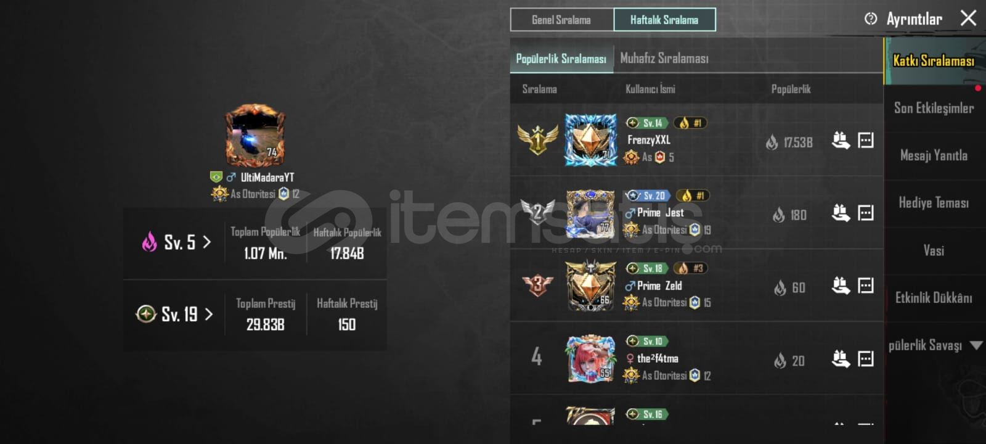
Task: Open chat icon in Prime Zeld row
Action: tap(866, 286)
